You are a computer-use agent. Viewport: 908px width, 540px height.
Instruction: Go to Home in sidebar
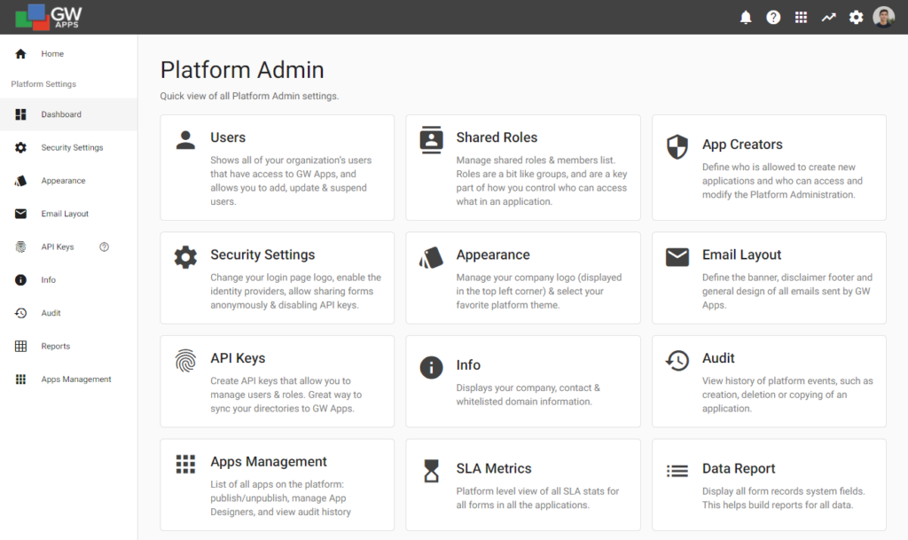(x=52, y=54)
